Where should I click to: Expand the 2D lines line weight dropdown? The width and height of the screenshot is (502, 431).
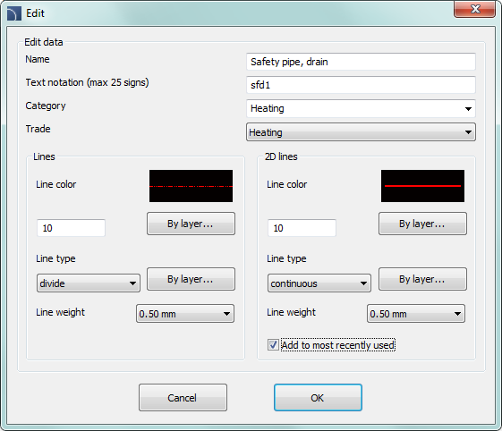click(x=416, y=314)
